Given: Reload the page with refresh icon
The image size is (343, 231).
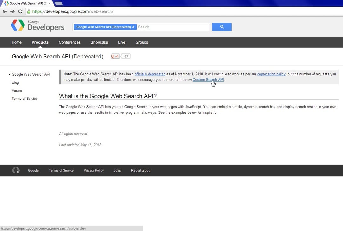Looking at the screenshot, I should pos(20,11).
